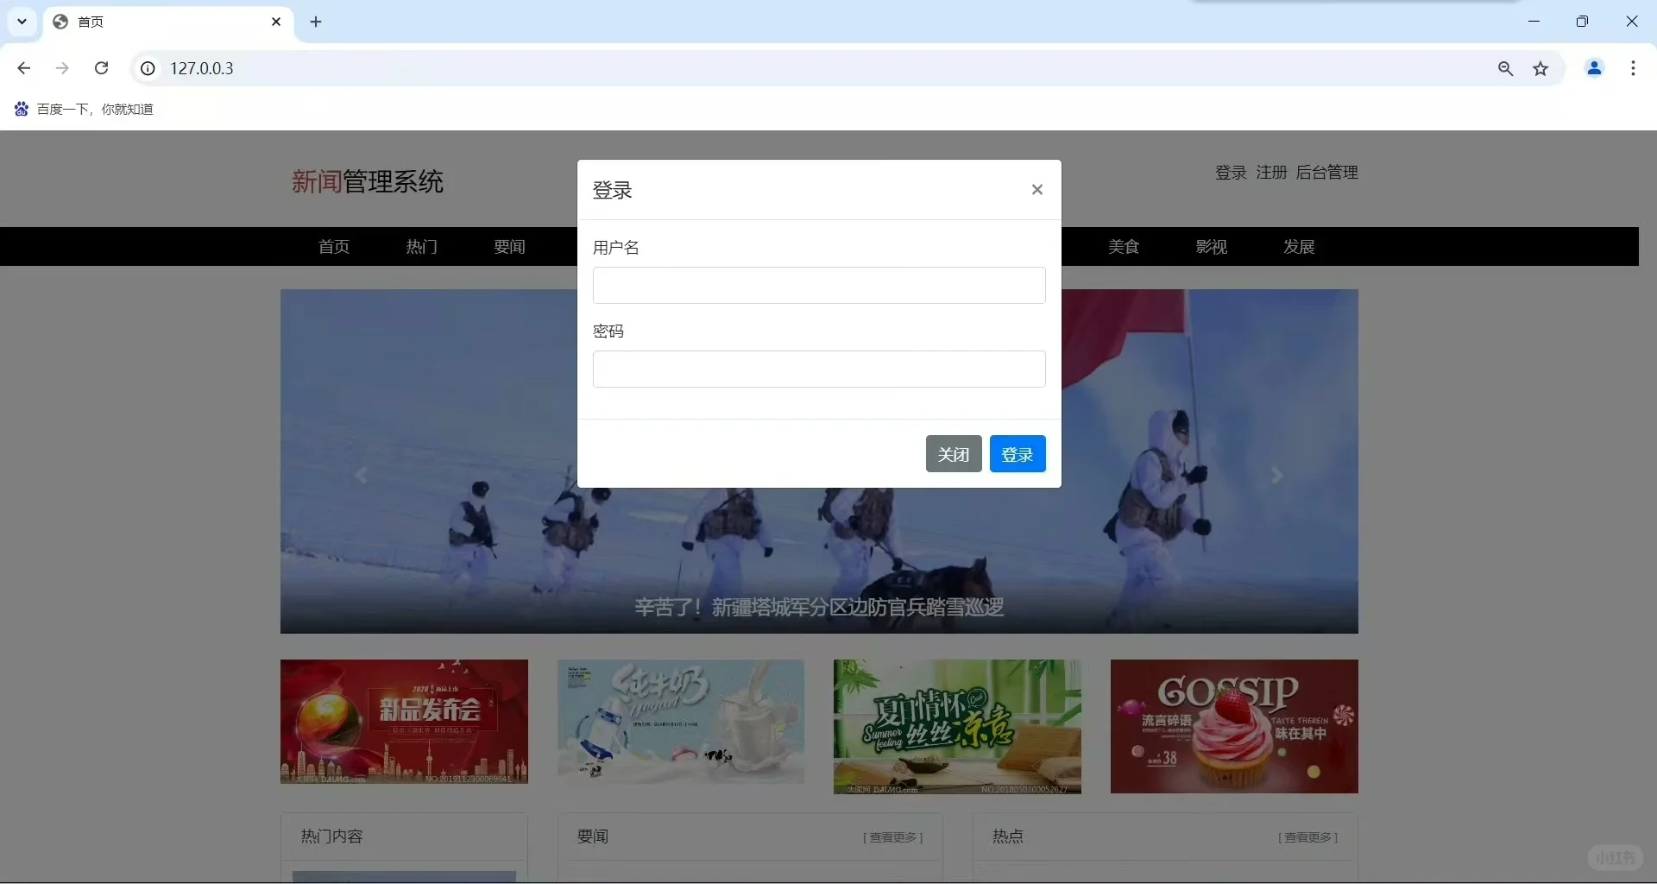The image size is (1657, 884).
Task: Click the carousel next arrow on the banner
Action: point(1276,475)
